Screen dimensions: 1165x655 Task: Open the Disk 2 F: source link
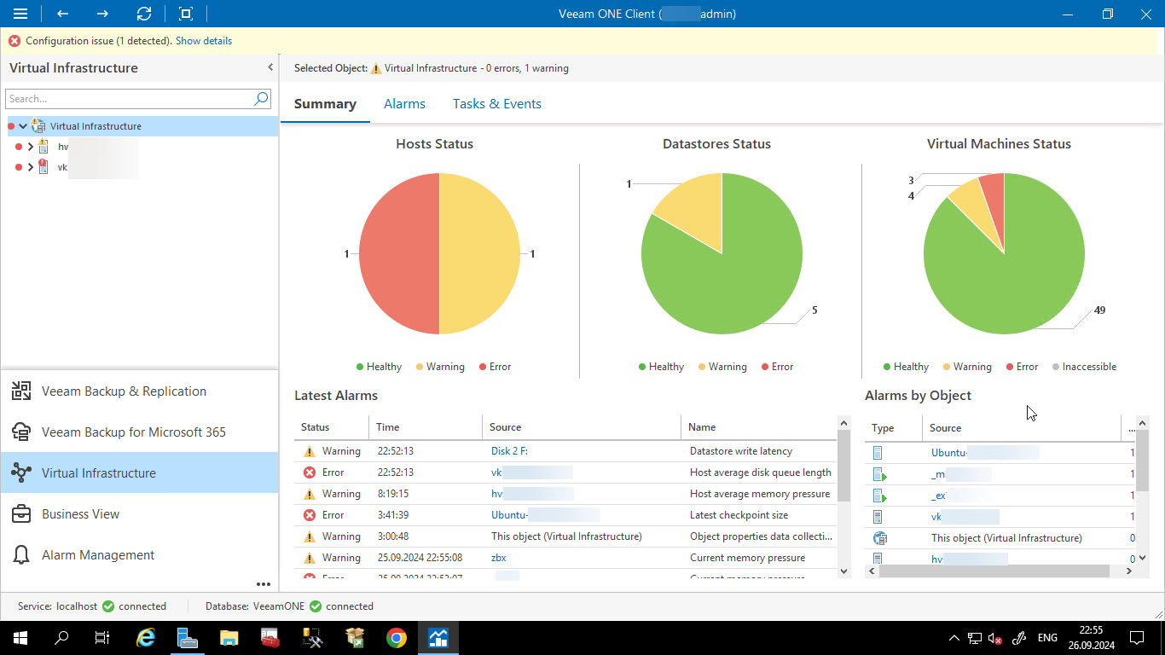click(x=509, y=451)
